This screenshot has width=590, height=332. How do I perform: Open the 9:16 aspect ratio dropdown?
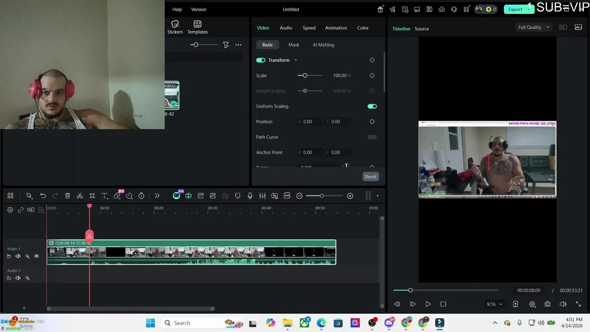(495, 304)
